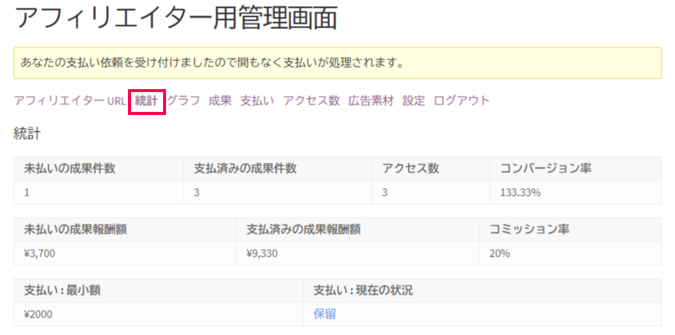This screenshot has height=335, width=675.
Task: Click the 133.33% conversion rate value
Action: click(x=520, y=193)
